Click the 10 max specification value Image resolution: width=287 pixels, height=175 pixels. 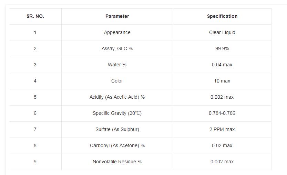[x=222, y=81]
